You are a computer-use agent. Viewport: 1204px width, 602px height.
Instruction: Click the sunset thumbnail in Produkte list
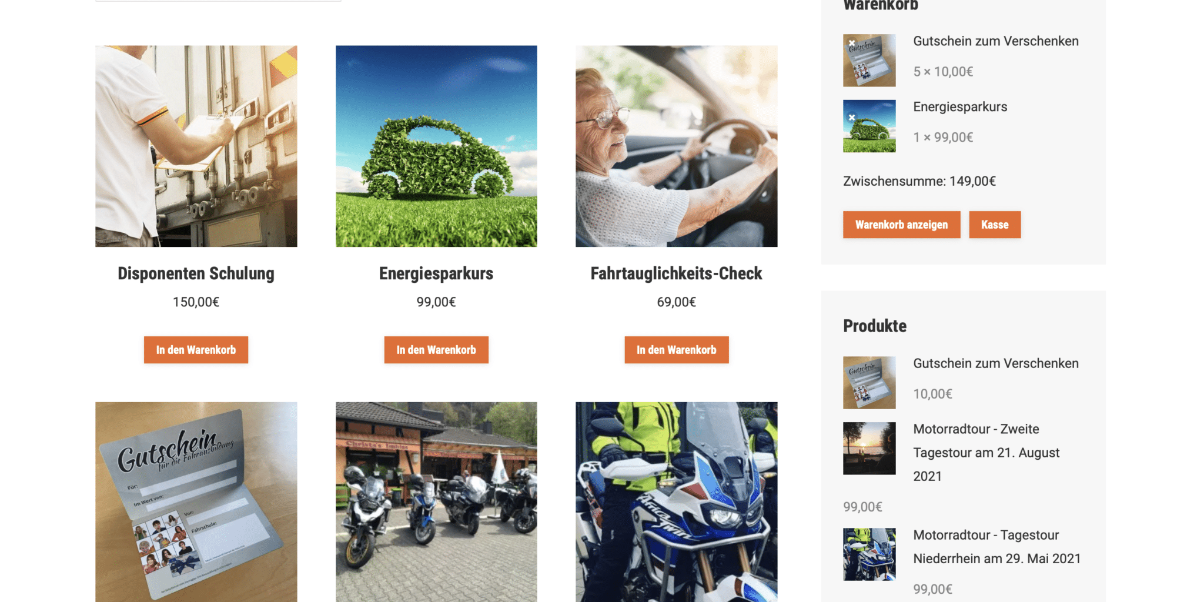tap(869, 449)
